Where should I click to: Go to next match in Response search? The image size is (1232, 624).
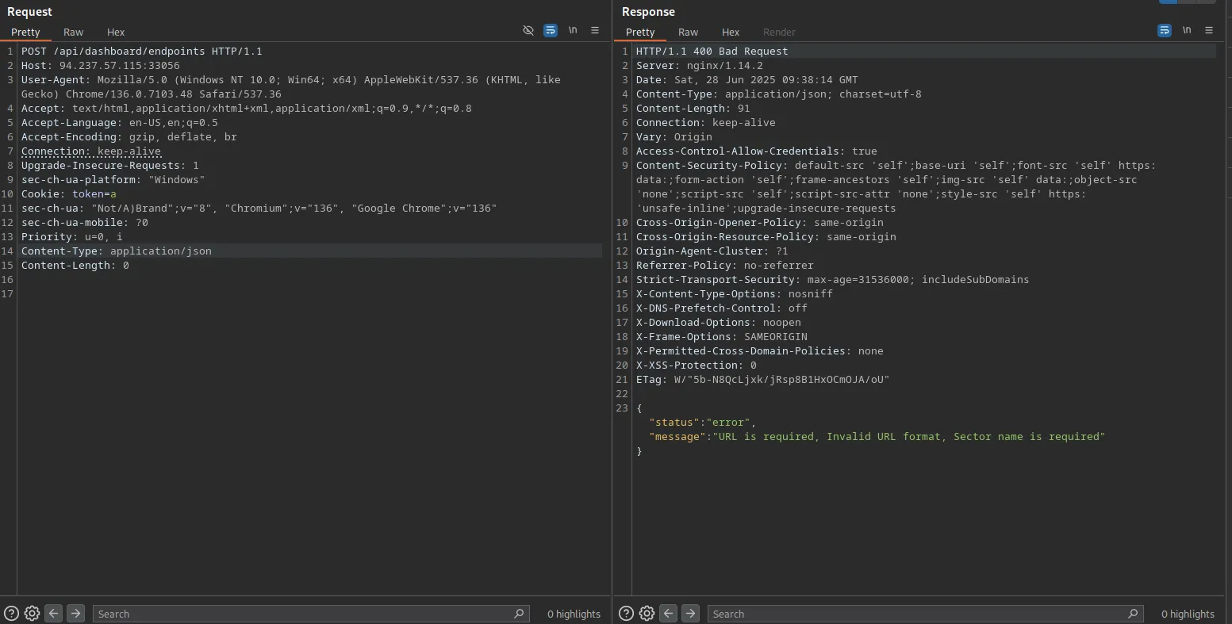pyautogui.click(x=691, y=613)
